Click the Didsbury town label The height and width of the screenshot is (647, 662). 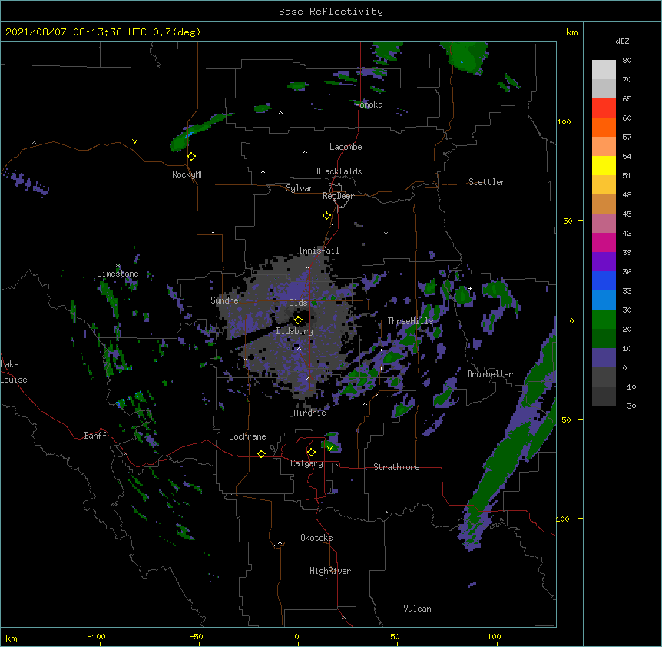pyautogui.click(x=295, y=331)
